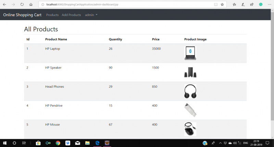The width and height of the screenshot is (274, 147).
Task: Click the green Grammarly extension icon
Action: pos(261,4)
